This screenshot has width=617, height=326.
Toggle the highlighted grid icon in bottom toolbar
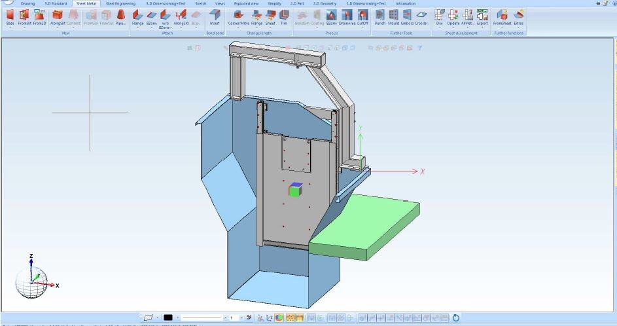click(290, 317)
